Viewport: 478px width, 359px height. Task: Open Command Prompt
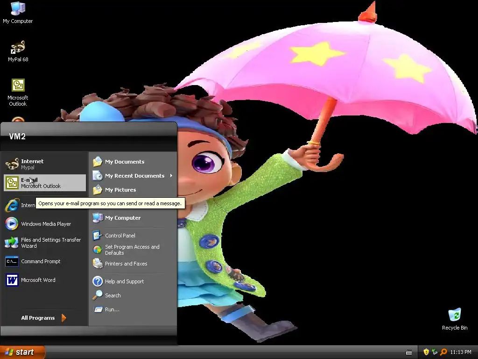[45, 261]
